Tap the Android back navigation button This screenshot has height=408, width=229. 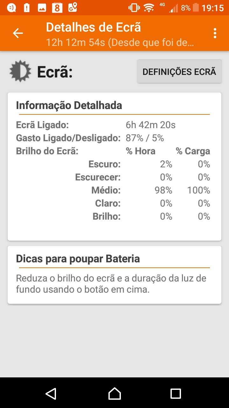pos(51,393)
